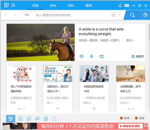
Task: Open the 台湾颠倒屋 article thumbnail
Action: (130, 74)
